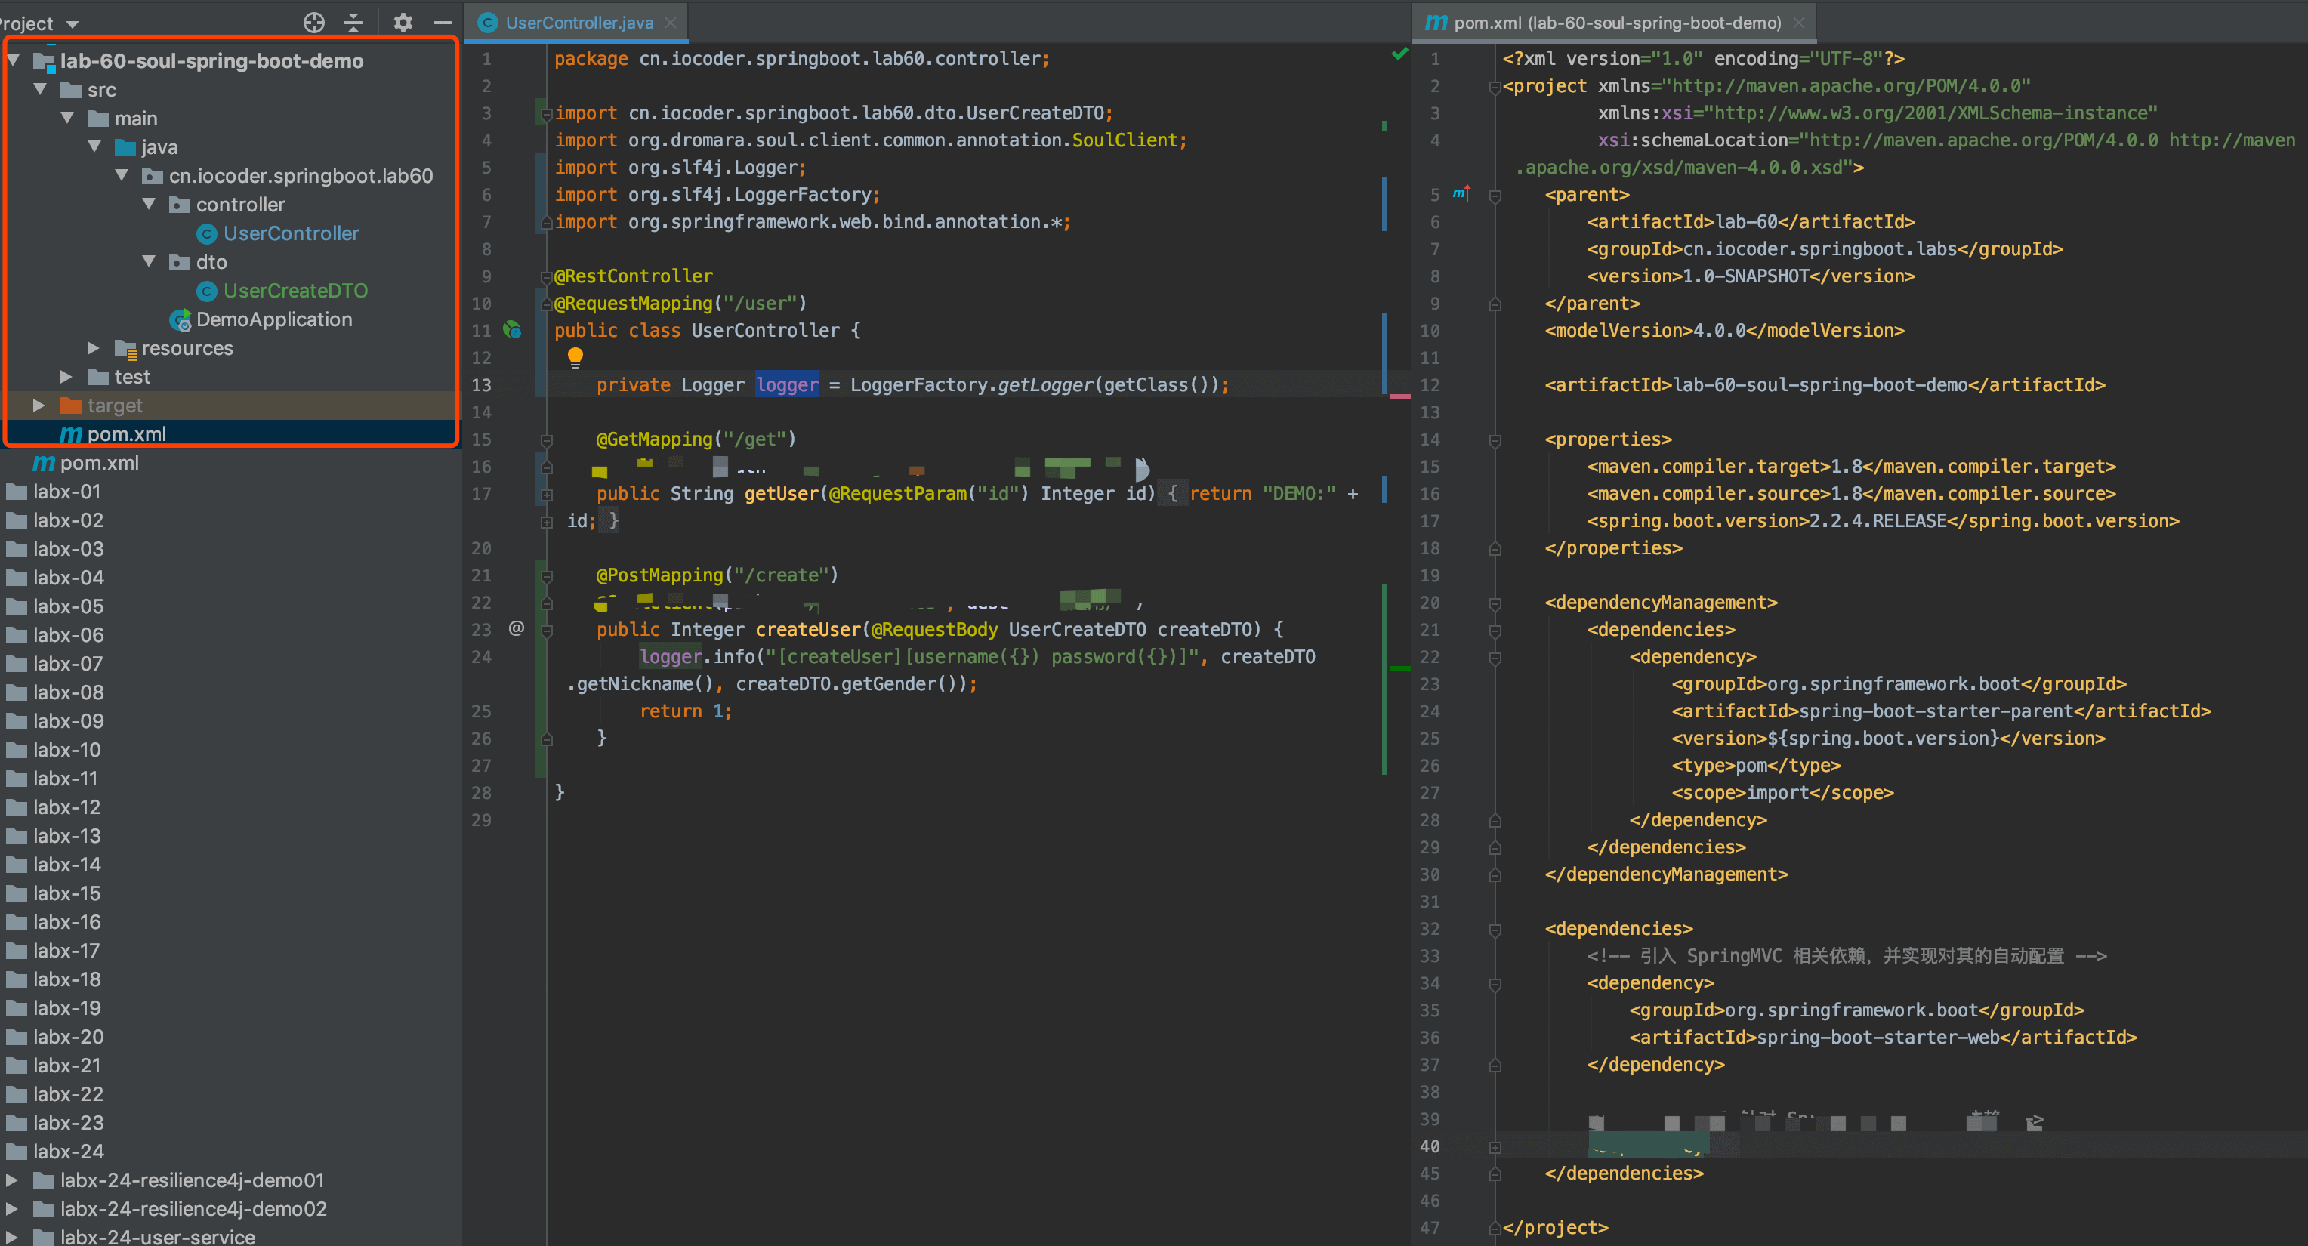Image resolution: width=2308 pixels, height=1246 pixels.
Task: Click red error stripe mark beside line 13
Action: click(1399, 396)
